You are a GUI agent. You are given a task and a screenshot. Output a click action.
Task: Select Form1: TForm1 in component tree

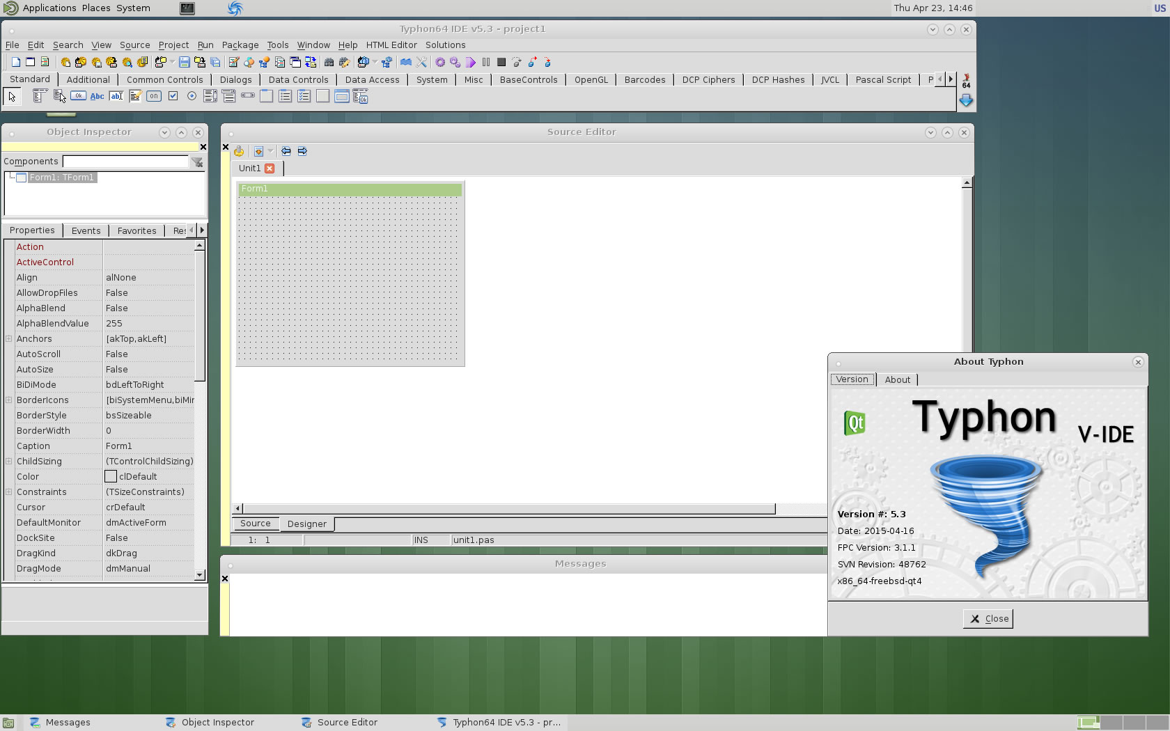coord(61,178)
